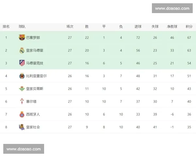The image size is (196, 157).
Task: Open the 巴塞罗那 team link
Action: [x=33, y=38]
